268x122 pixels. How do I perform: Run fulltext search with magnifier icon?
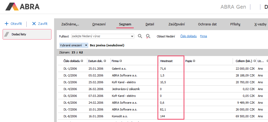[x=140, y=36]
